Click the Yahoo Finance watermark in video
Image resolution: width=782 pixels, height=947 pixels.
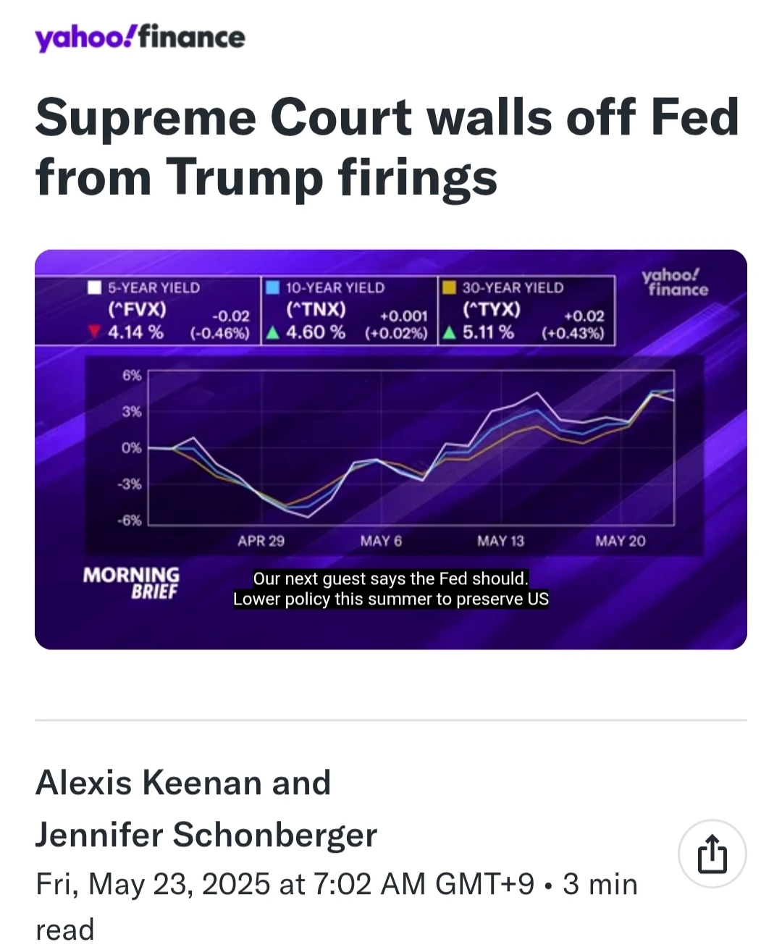coord(674,282)
